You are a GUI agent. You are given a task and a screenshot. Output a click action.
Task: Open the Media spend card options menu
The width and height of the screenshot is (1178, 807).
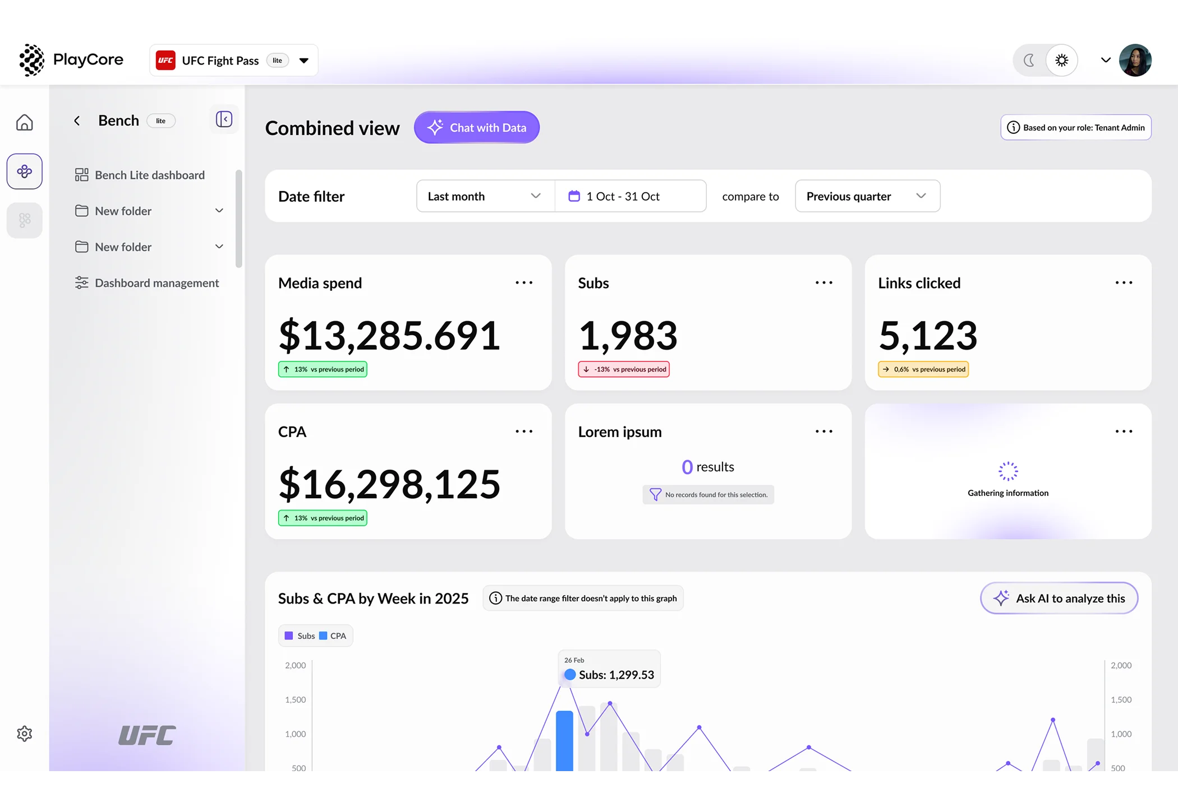tap(523, 283)
